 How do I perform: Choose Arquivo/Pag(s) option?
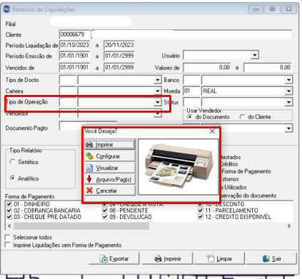tap(110, 179)
